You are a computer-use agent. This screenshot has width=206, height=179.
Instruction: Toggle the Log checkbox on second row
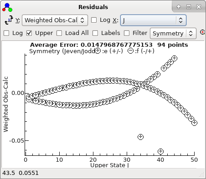point(6,33)
